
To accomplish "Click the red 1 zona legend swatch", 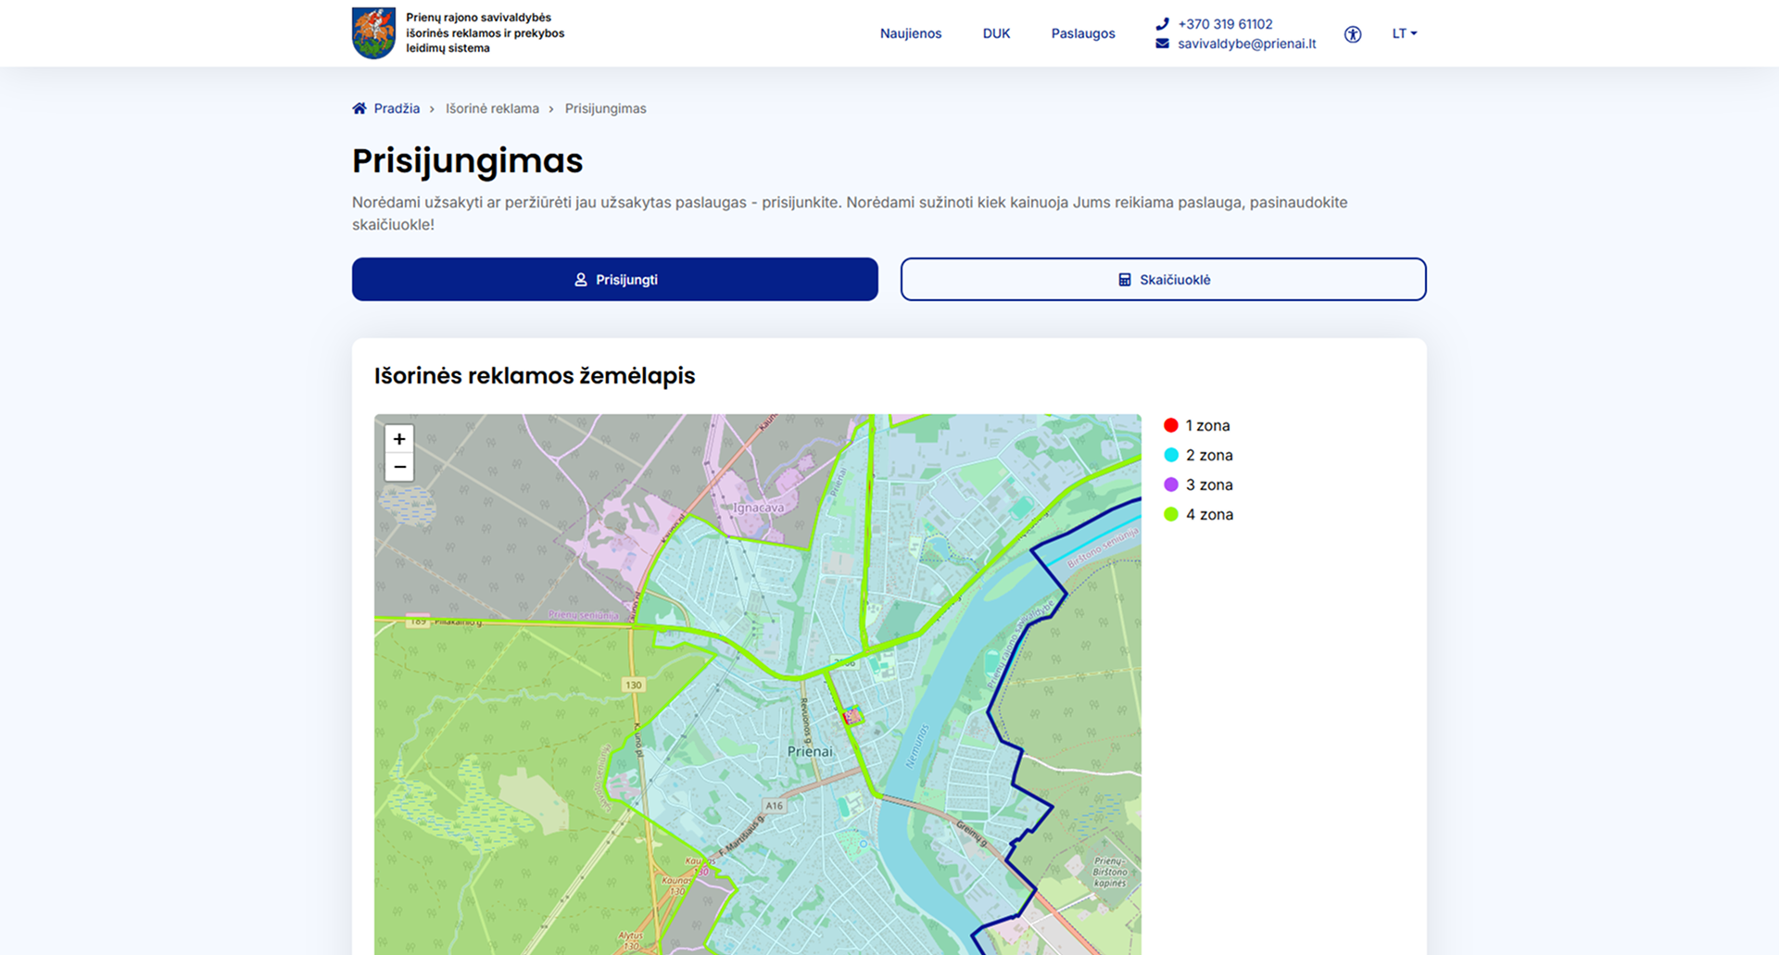I will coord(1171,425).
